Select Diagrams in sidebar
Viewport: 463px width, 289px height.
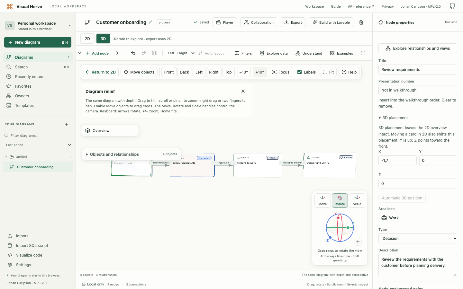coord(38,57)
